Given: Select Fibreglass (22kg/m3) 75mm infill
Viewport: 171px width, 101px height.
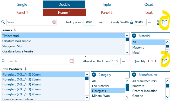Looking at the screenshot, I should point(43,89).
